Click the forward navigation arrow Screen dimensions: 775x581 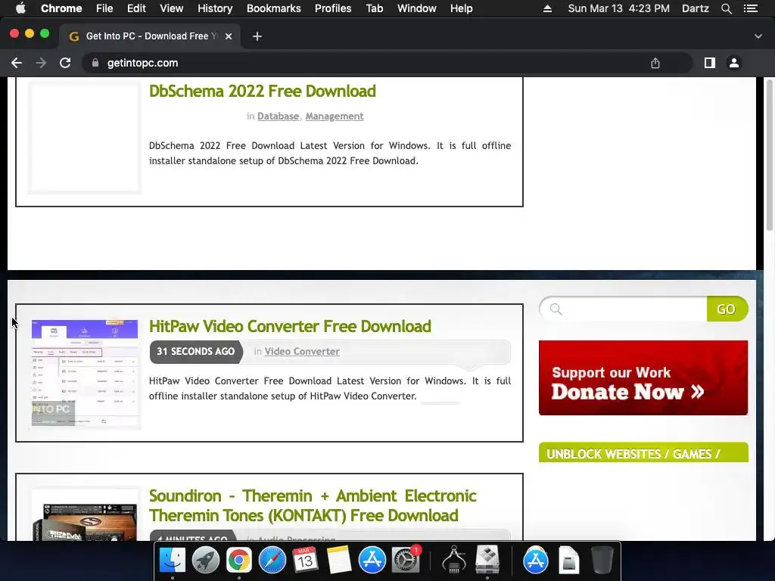tap(41, 63)
